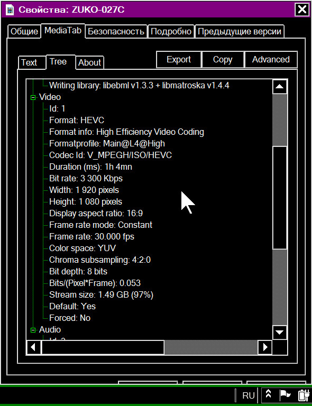Switch to the Text tab
Image resolution: width=312 pixels, height=406 pixels.
pos(29,62)
